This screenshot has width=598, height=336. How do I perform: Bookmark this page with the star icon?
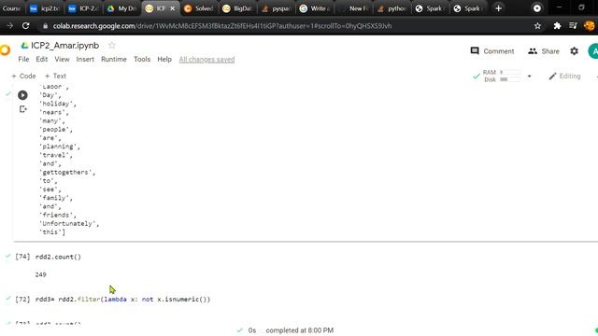pyautogui.click(x=537, y=26)
